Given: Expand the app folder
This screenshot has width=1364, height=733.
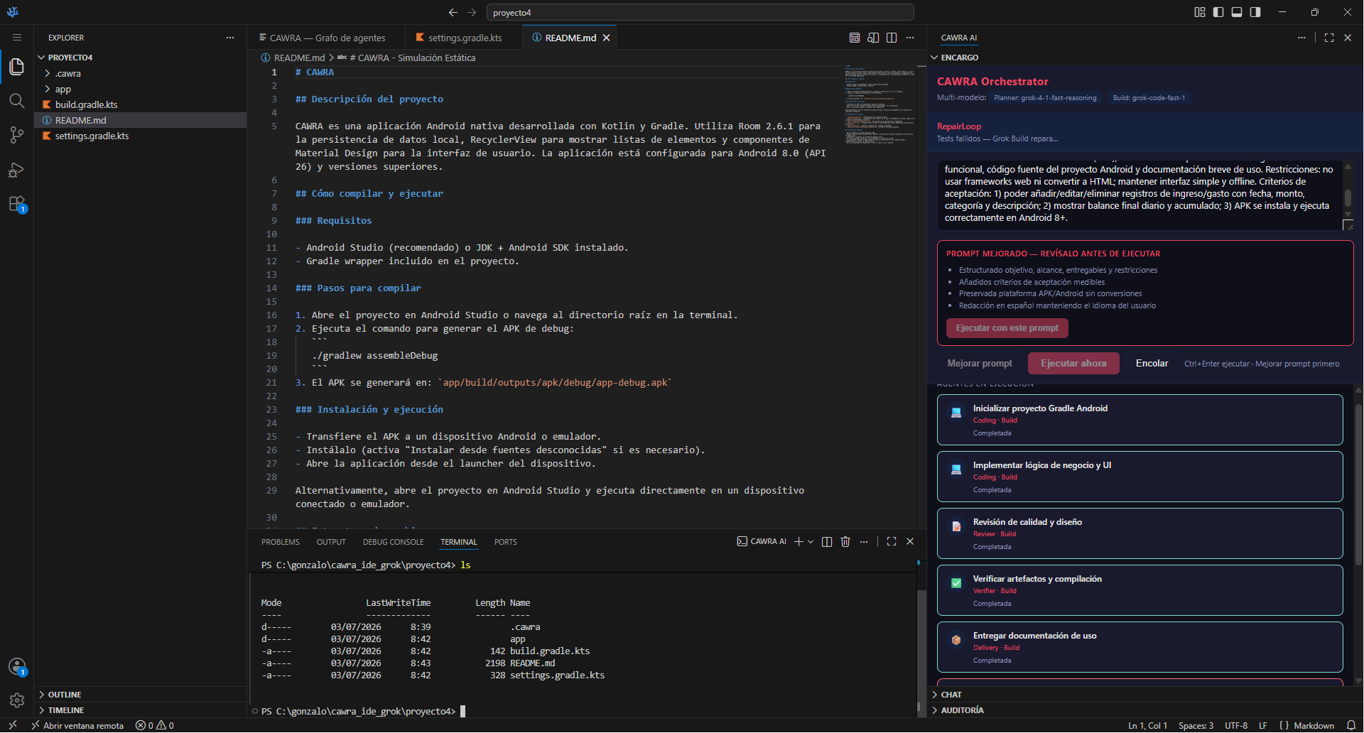Looking at the screenshot, I should coord(141,89).
